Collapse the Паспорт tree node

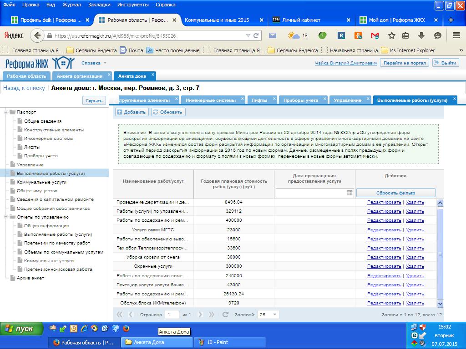click(5, 112)
